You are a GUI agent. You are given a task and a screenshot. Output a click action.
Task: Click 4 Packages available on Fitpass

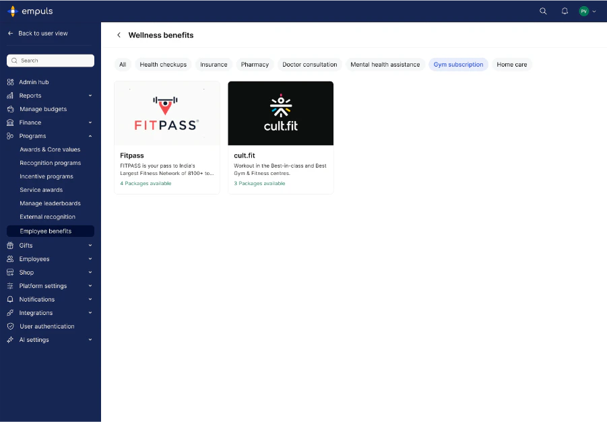[x=146, y=183]
